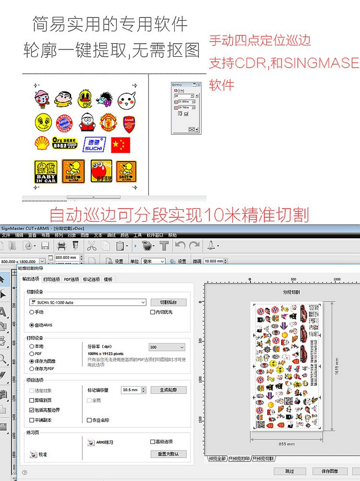
Task: Switch to the 打印选项 tab
Action: click(51, 279)
